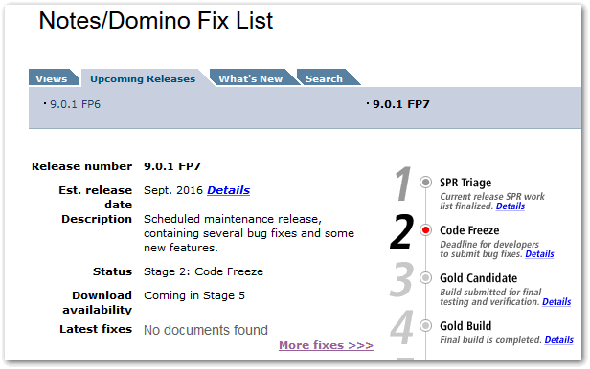
Task: Open Details link under SPR Triage
Action: click(x=511, y=206)
